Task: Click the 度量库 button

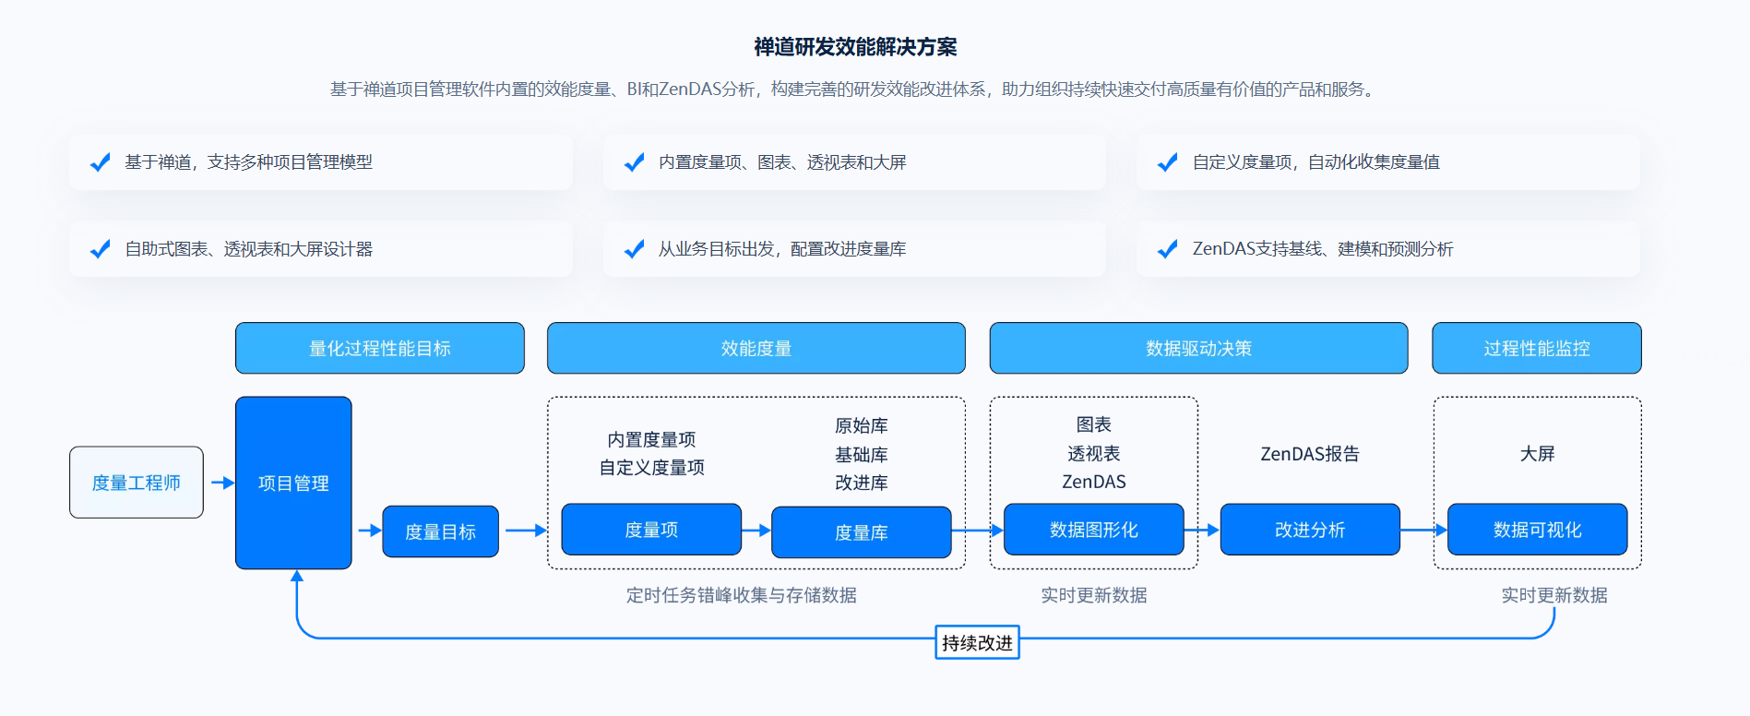Action: coord(862,532)
